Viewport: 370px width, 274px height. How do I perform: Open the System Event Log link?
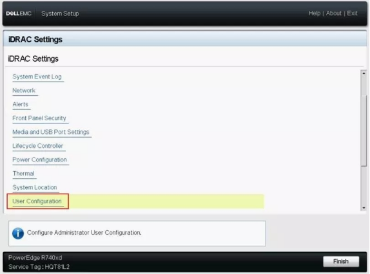coord(37,77)
